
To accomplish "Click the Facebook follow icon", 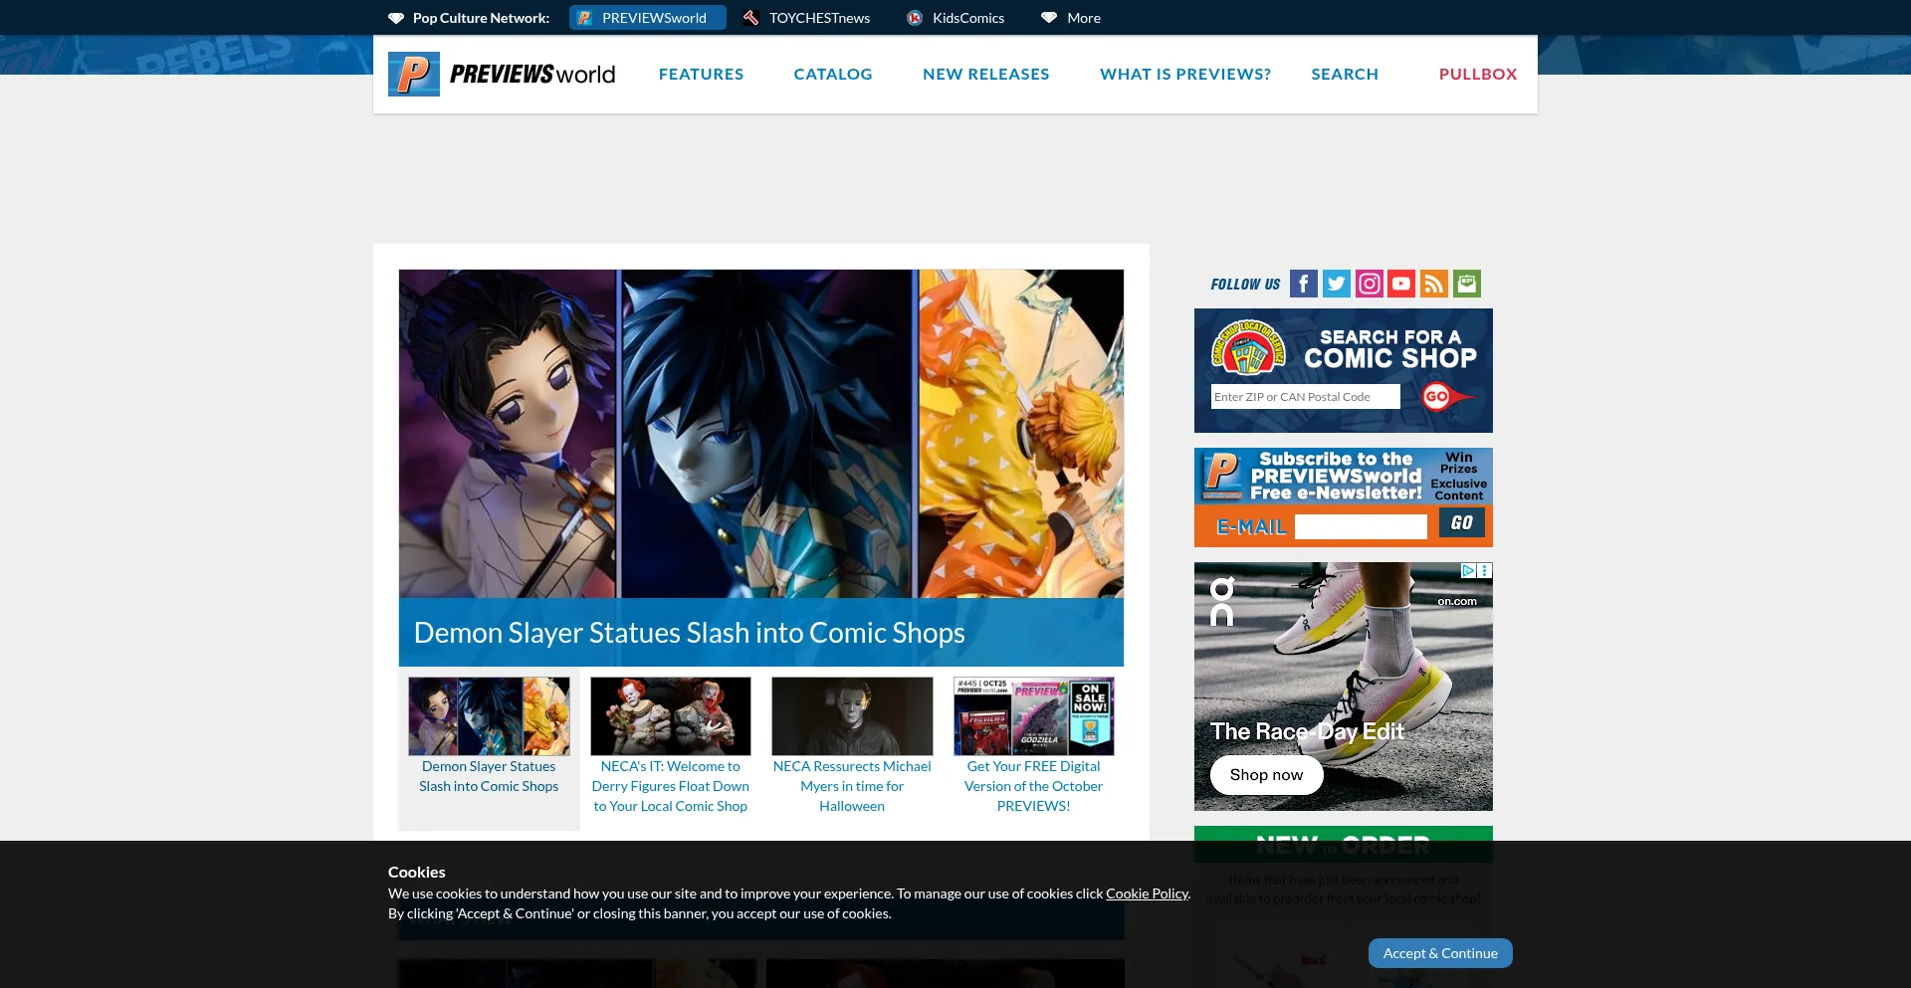I will coord(1303,284).
